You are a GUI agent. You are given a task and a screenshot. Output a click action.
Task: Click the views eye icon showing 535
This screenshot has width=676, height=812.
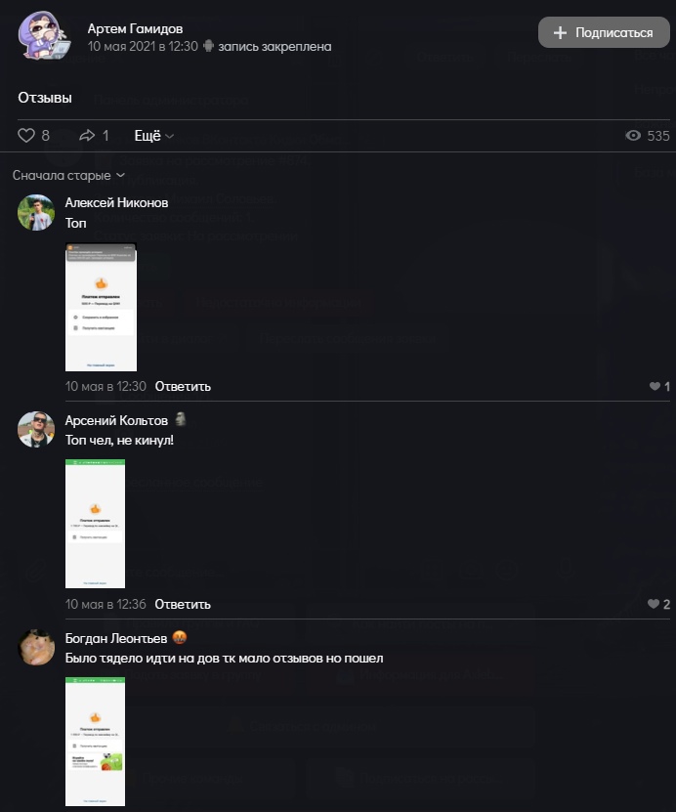coord(632,136)
